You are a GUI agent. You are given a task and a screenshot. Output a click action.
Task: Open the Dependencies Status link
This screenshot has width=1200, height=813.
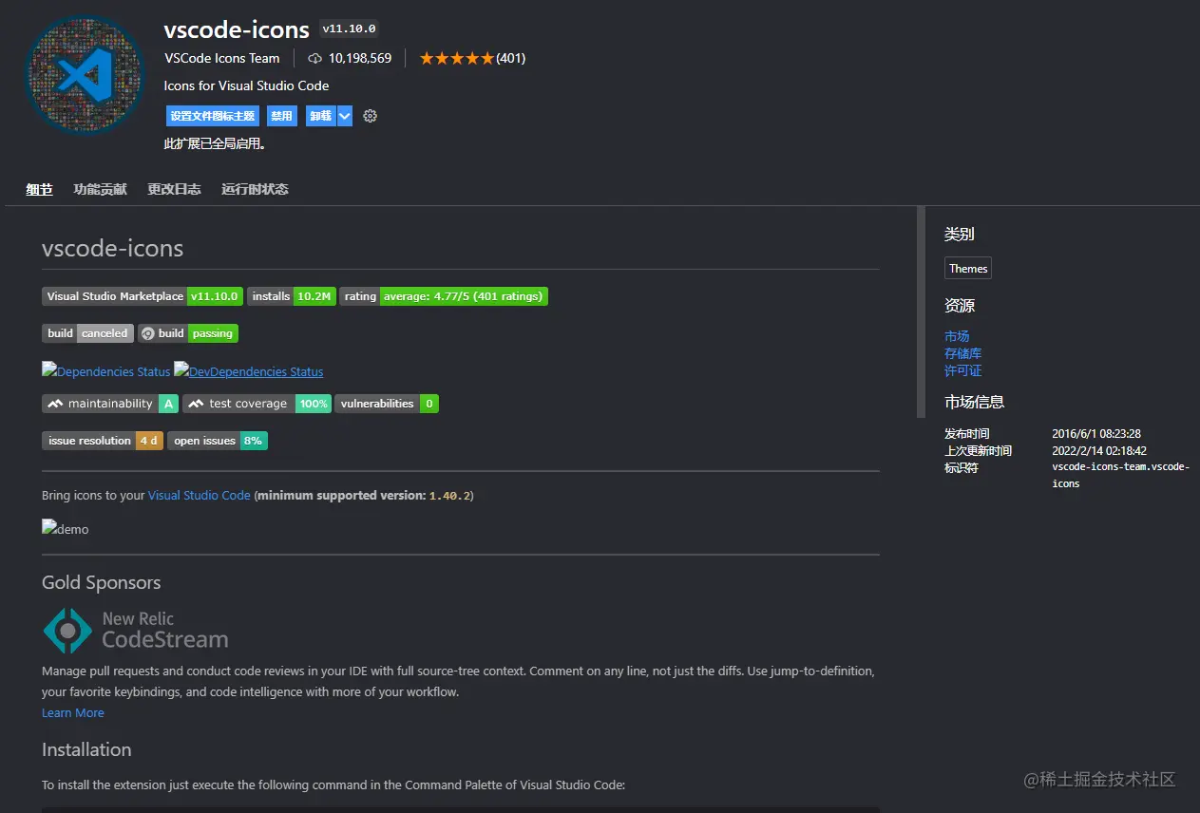tap(106, 371)
